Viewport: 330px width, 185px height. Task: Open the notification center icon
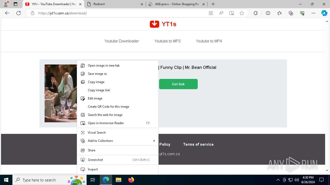pyautogui.click(x=321, y=180)
